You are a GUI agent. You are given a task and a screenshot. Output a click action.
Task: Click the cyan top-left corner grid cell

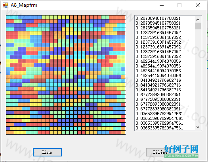(8, 17)
